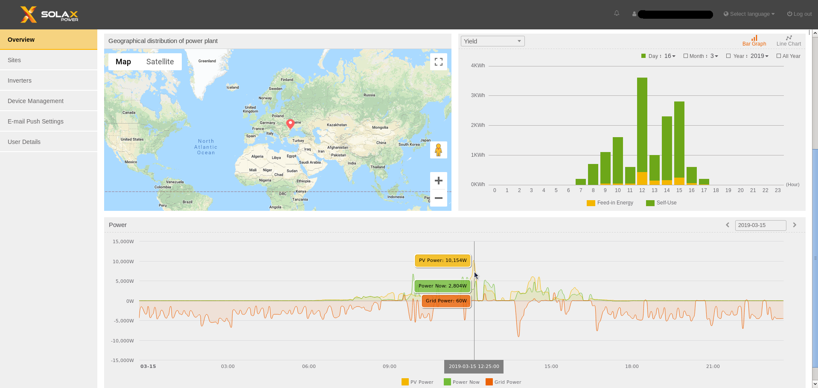
Task: Click the Log out link
Action: (x=799, y=14)
